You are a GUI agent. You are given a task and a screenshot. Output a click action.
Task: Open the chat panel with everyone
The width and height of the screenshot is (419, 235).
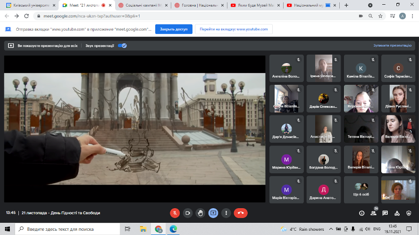[385, 213]
